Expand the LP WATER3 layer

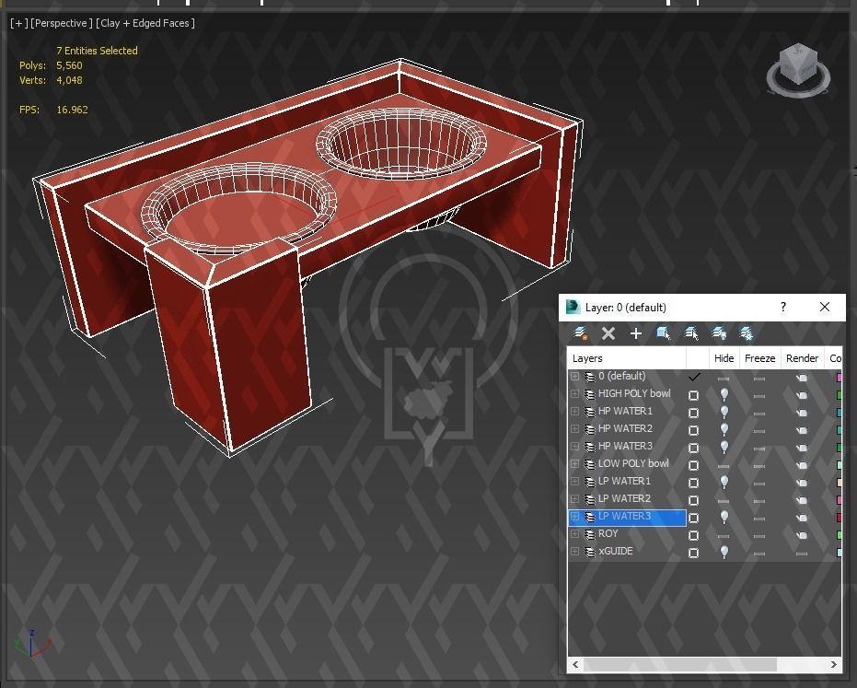575,517
